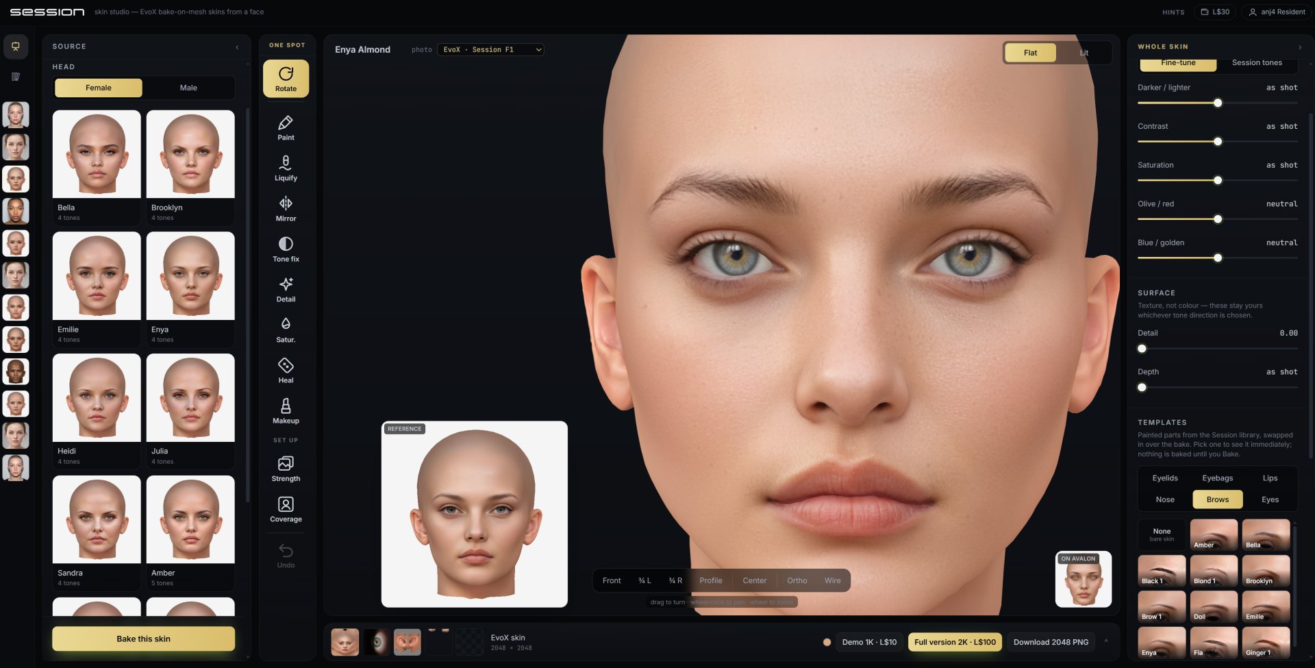Screen dimensions: 1315x668
Task: Open the EvoX Session F1 photo dropdown
Action: 490,49
